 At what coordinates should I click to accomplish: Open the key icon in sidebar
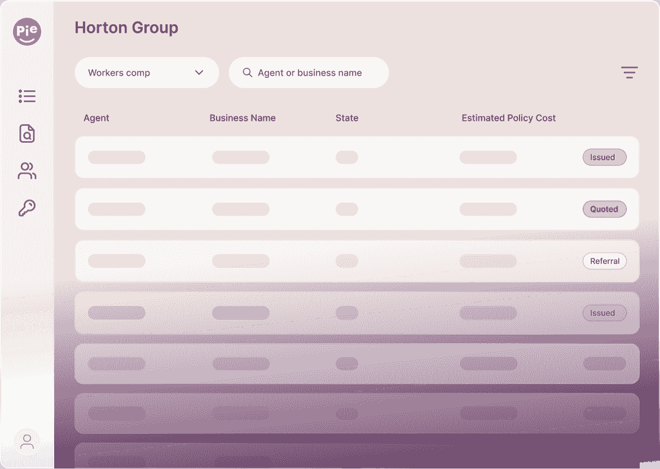[27, 208]
